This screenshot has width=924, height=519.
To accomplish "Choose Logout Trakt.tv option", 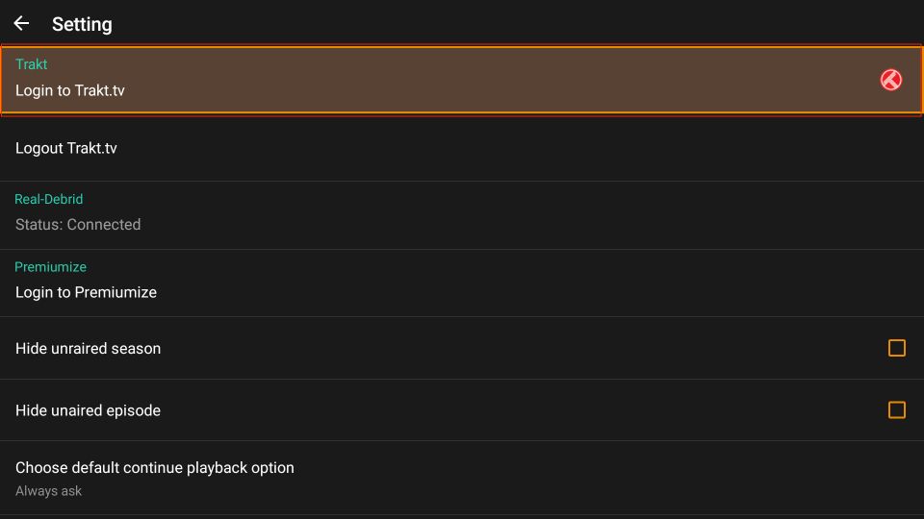I will tap(66, 148).
